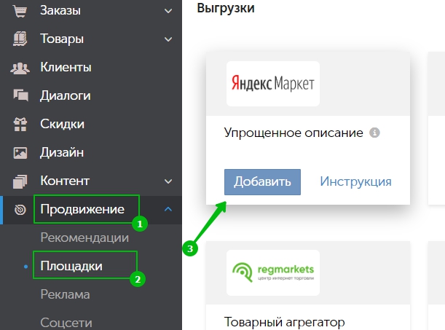
Task: Click the picture icon beside Дизайн
Action: 20,153
